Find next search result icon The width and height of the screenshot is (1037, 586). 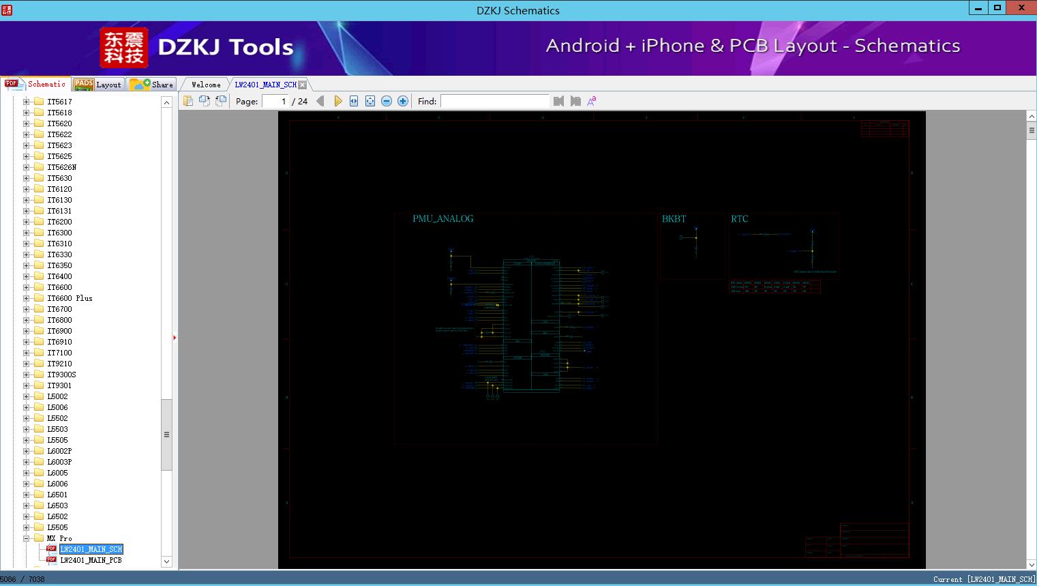point(575,101)
